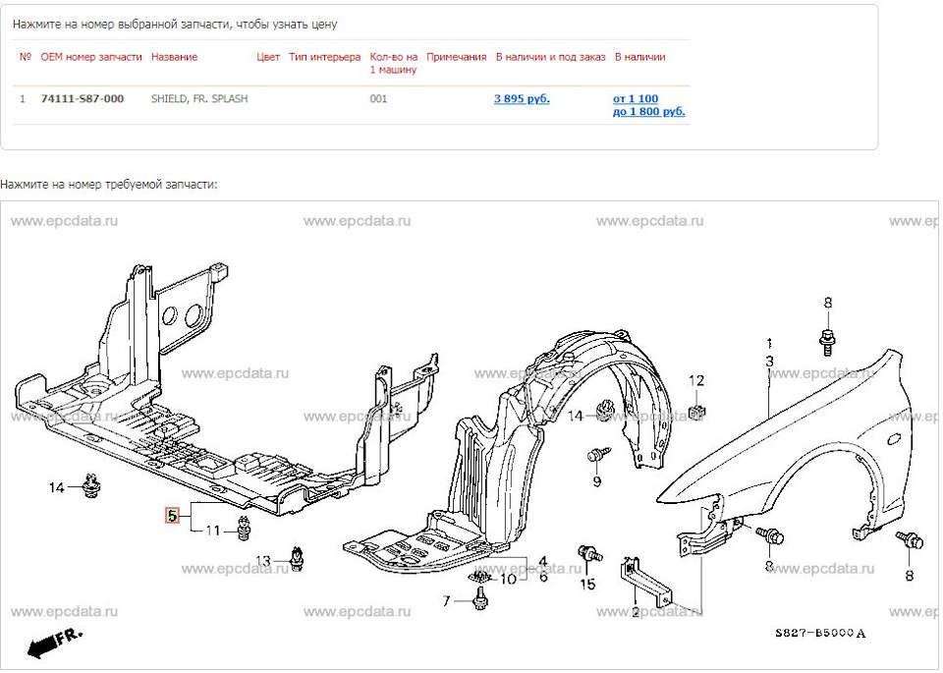The image size is (943, 673).
Task: Click the clip icon next to number 13
Action: 297,558
